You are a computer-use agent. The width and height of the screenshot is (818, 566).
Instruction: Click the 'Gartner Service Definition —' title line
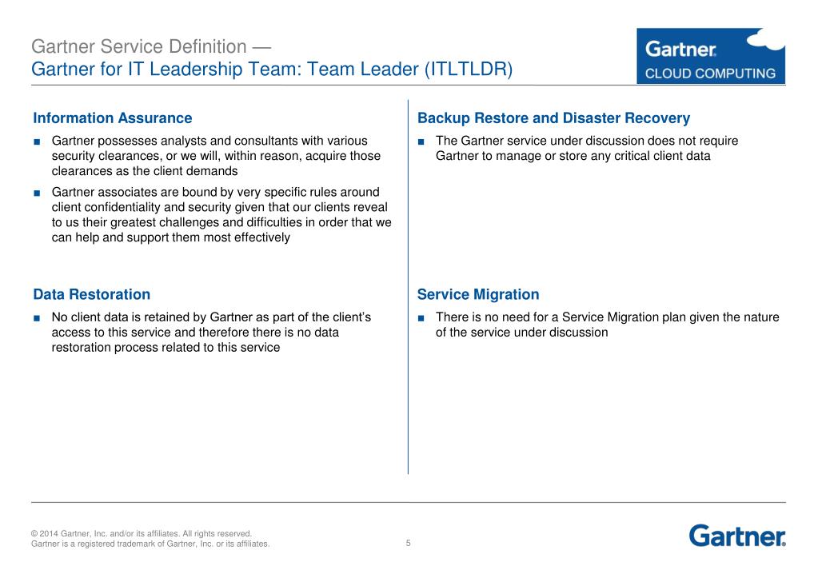tap(151, 46)
